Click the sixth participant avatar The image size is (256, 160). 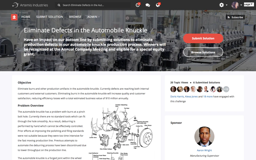(206, 89)
